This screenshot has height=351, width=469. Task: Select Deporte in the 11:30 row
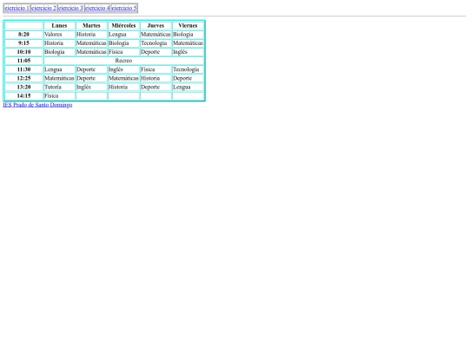click(91, 69)
